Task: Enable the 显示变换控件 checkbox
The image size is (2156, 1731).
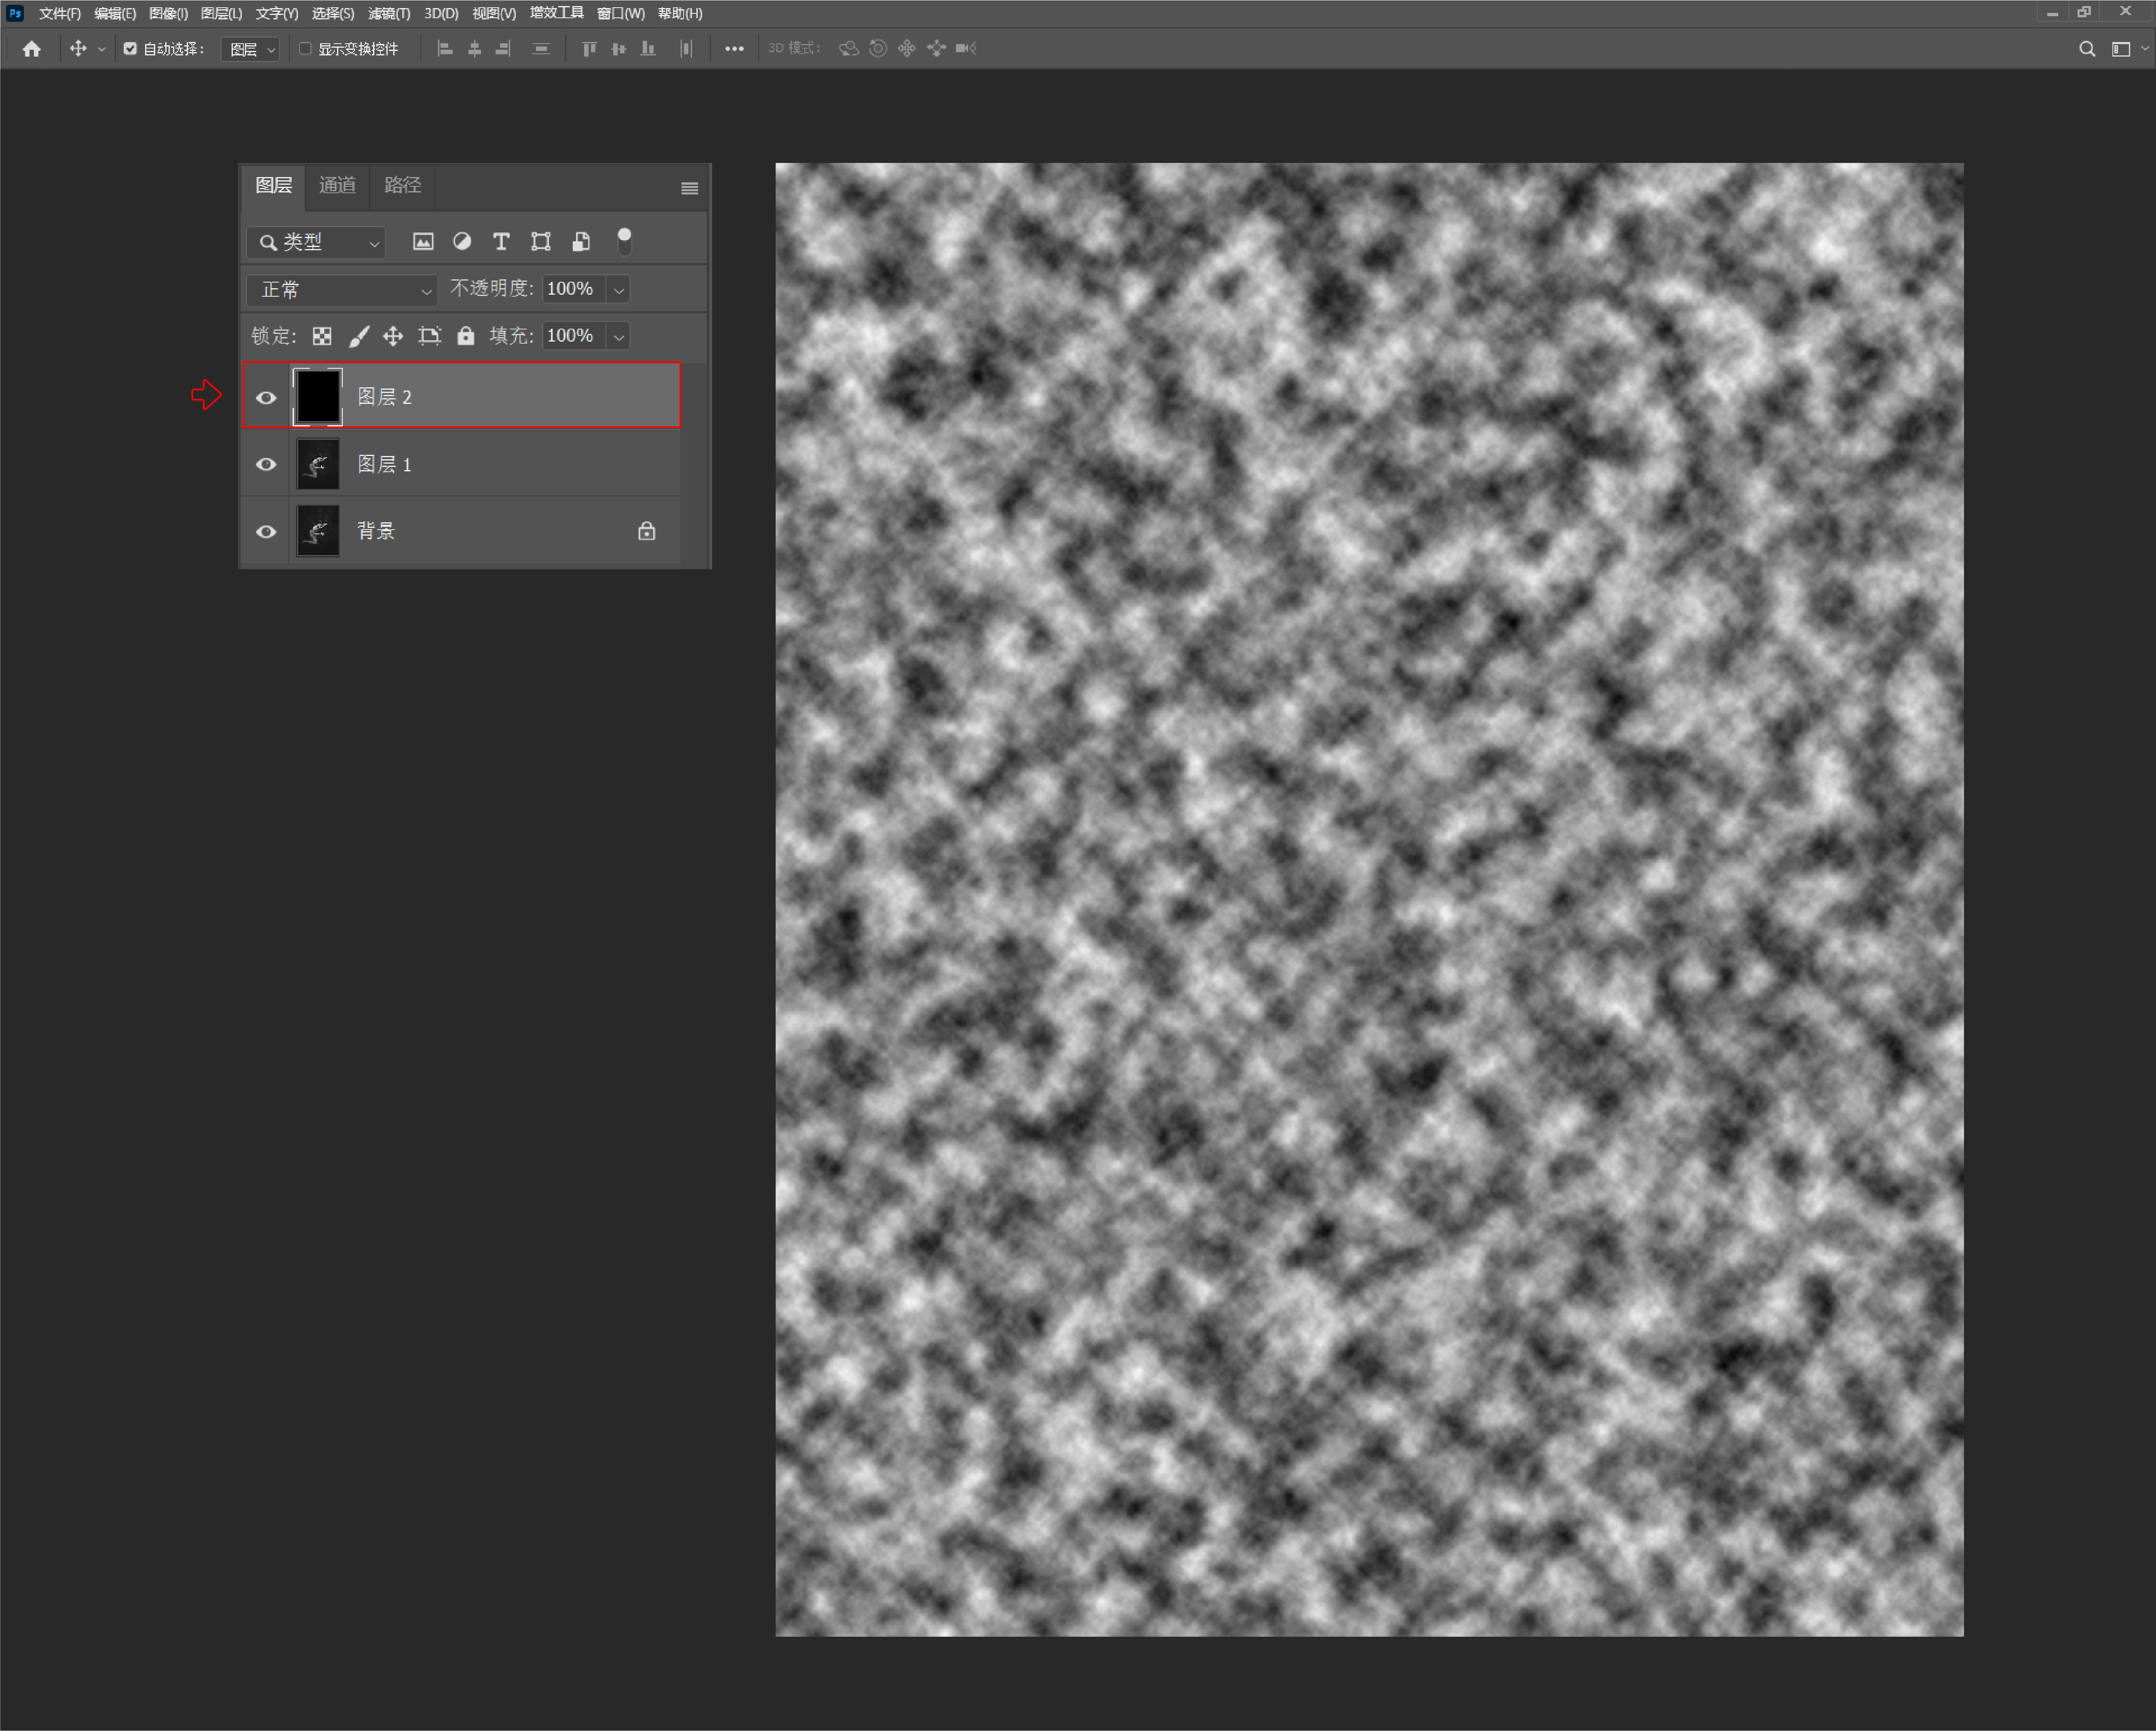Action: coord(305,49)
